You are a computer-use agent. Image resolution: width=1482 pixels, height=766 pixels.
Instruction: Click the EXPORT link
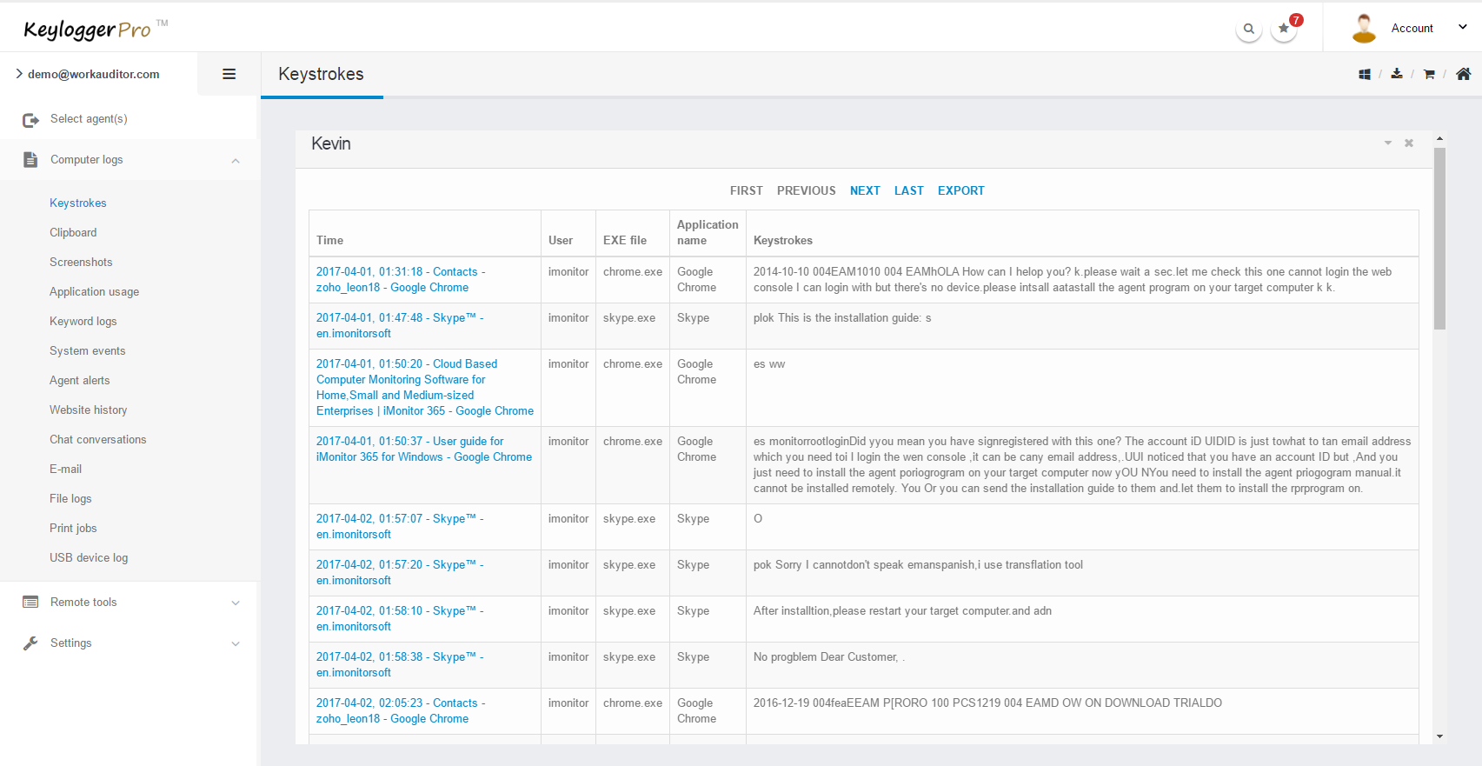(960, 191)
